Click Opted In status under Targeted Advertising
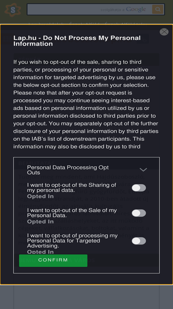The image size is (173, 309). (41, 252)
